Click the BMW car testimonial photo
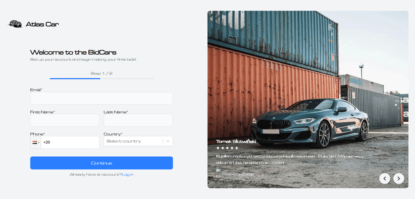The image size is (415, 199). pos(308,99)
